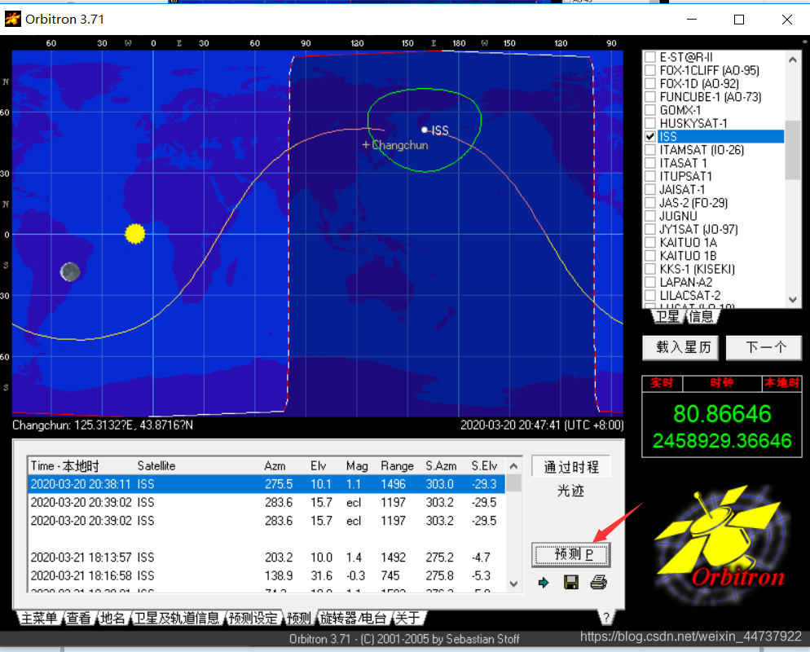Click the Changchun location cross marker
The image size is (810, 652).
tap(366, 144)
